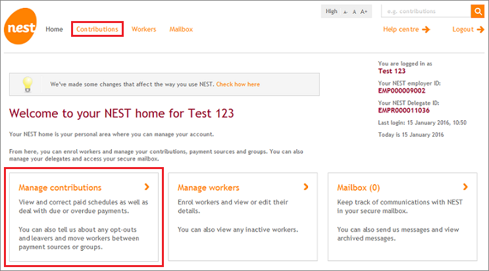Reset text size with middle A button
This screenshot has width=489, height=271.
(x=355, y=12)
